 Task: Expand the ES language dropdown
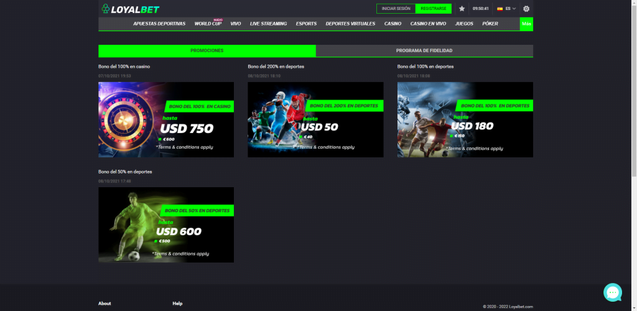click(510, 9)
